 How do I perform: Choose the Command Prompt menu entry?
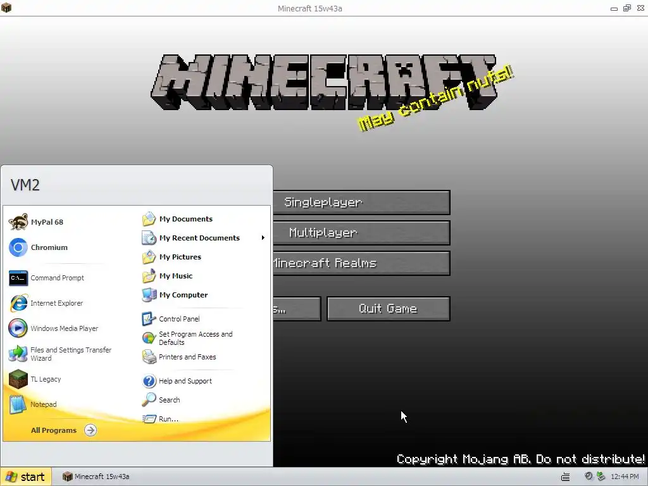57,278
